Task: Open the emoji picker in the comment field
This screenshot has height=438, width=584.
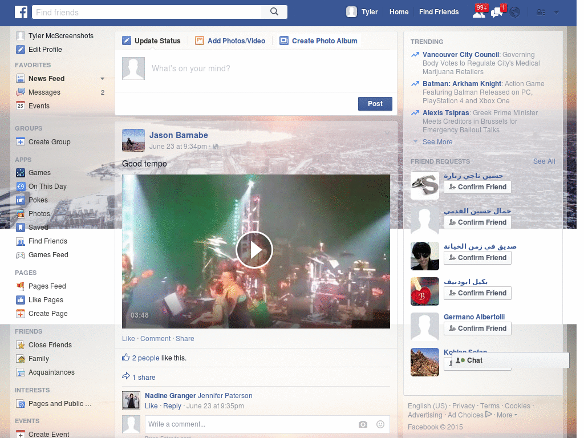Action: tap(380, 424)
